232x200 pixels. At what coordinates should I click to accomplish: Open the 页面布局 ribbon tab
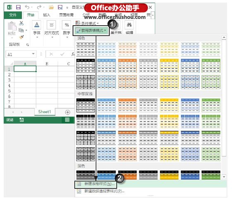click(x=66, y=15)
